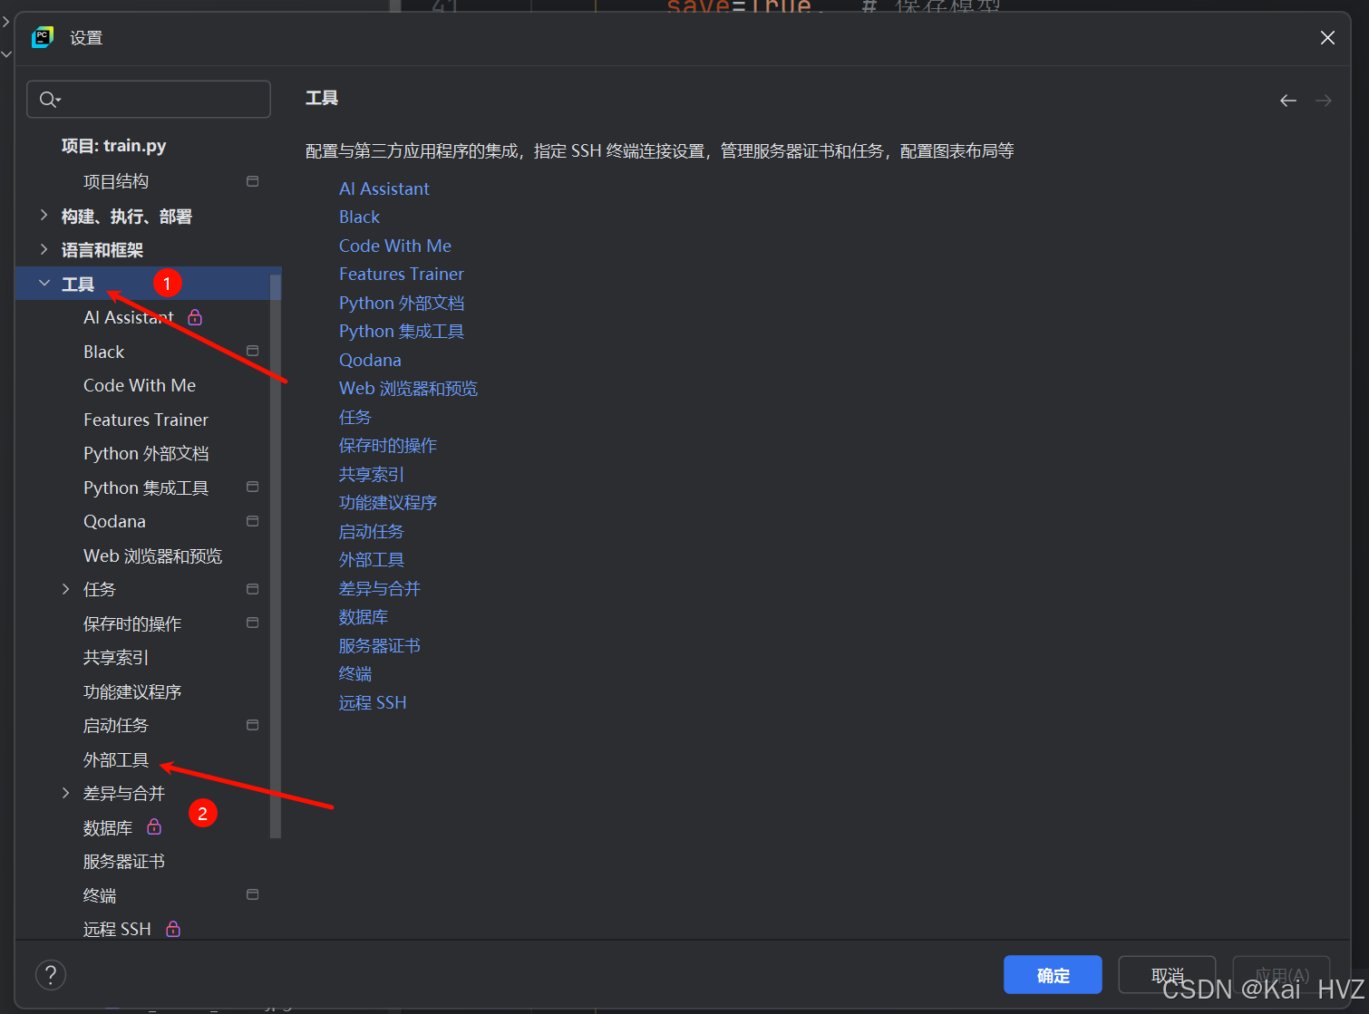This screenshot has width=1369, height=1014.
Task: Select 项目结构 in settings tree
Action: tap(116, 181)
